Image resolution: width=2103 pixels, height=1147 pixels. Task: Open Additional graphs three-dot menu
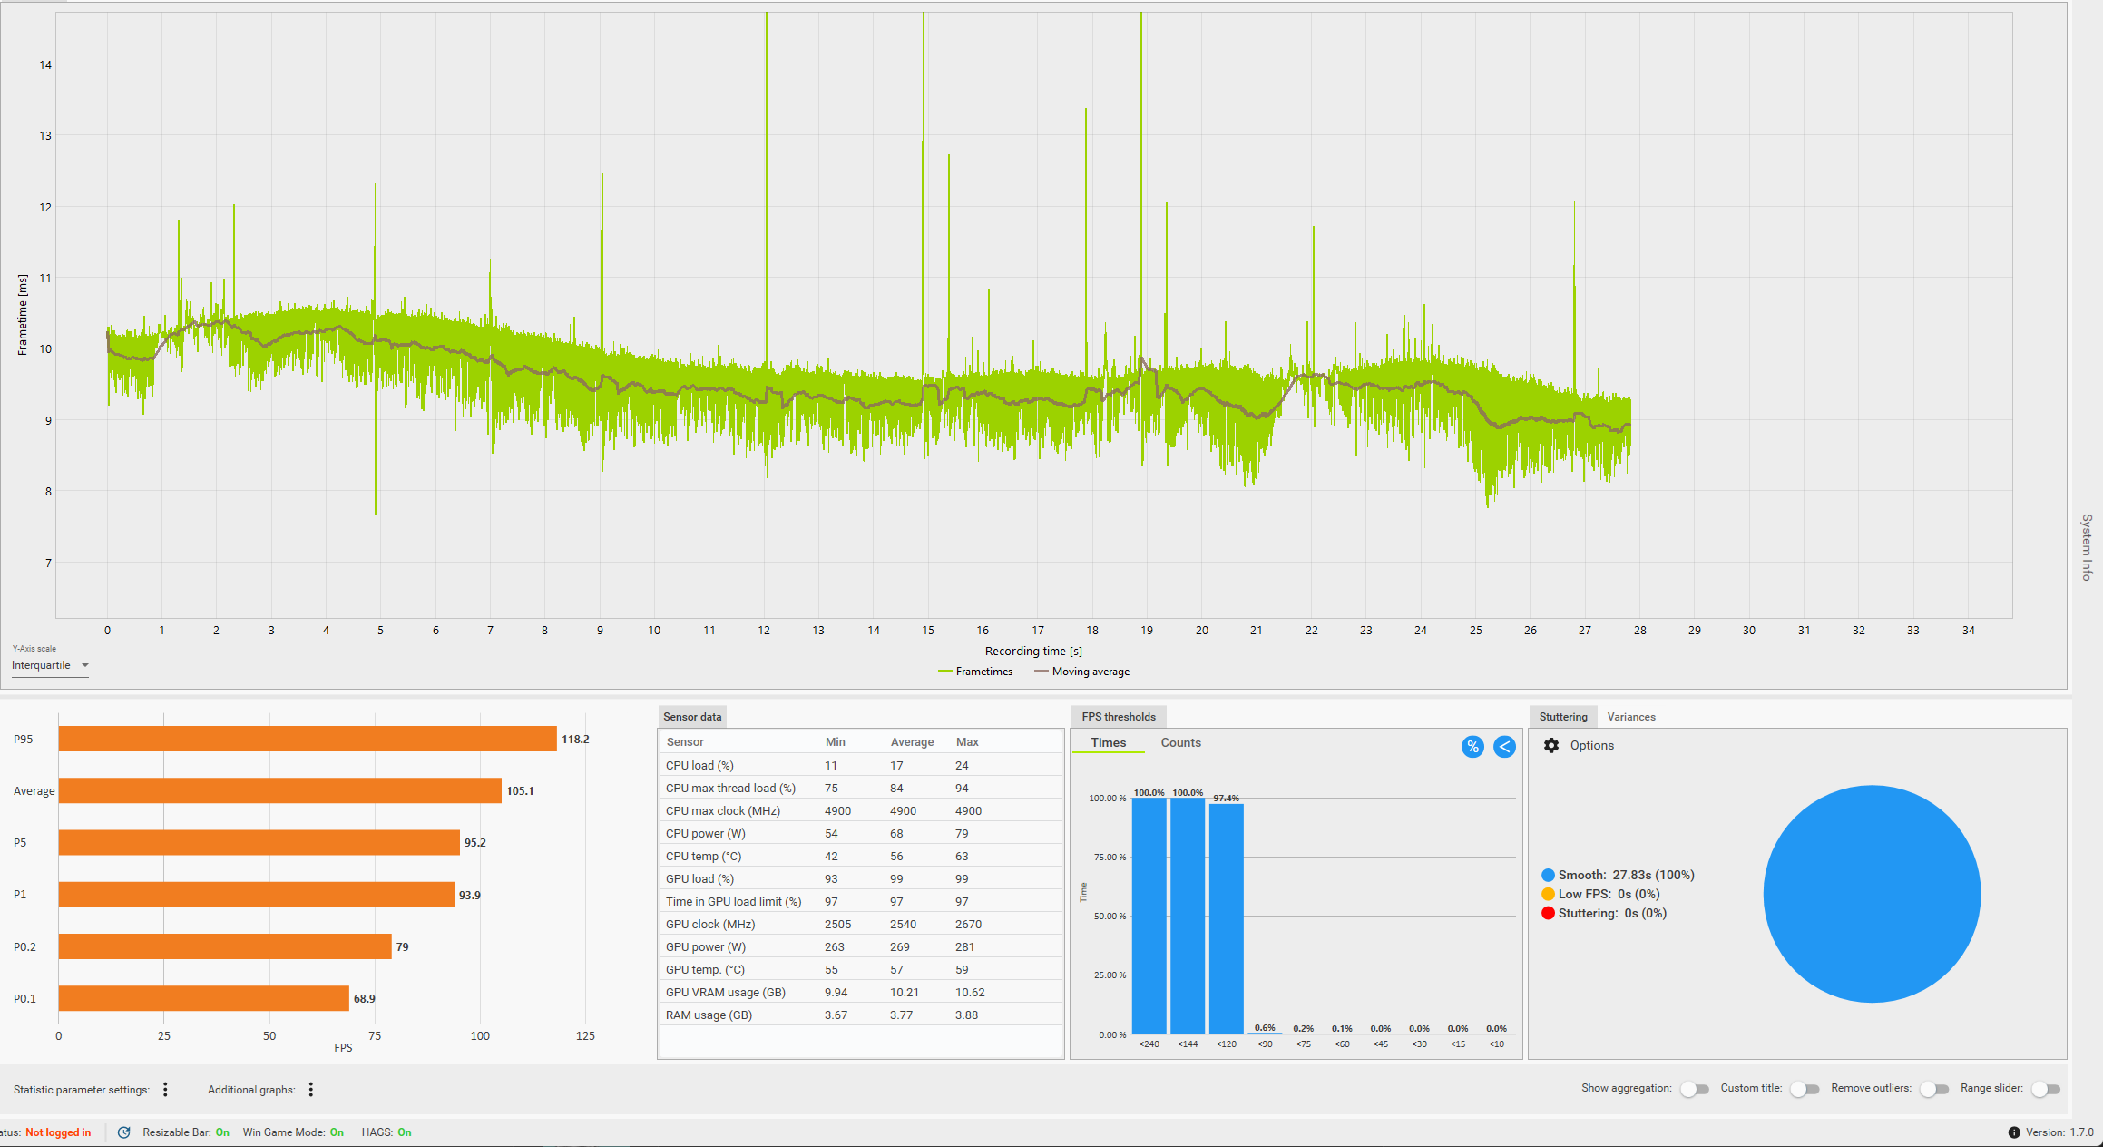point(310,1089)
